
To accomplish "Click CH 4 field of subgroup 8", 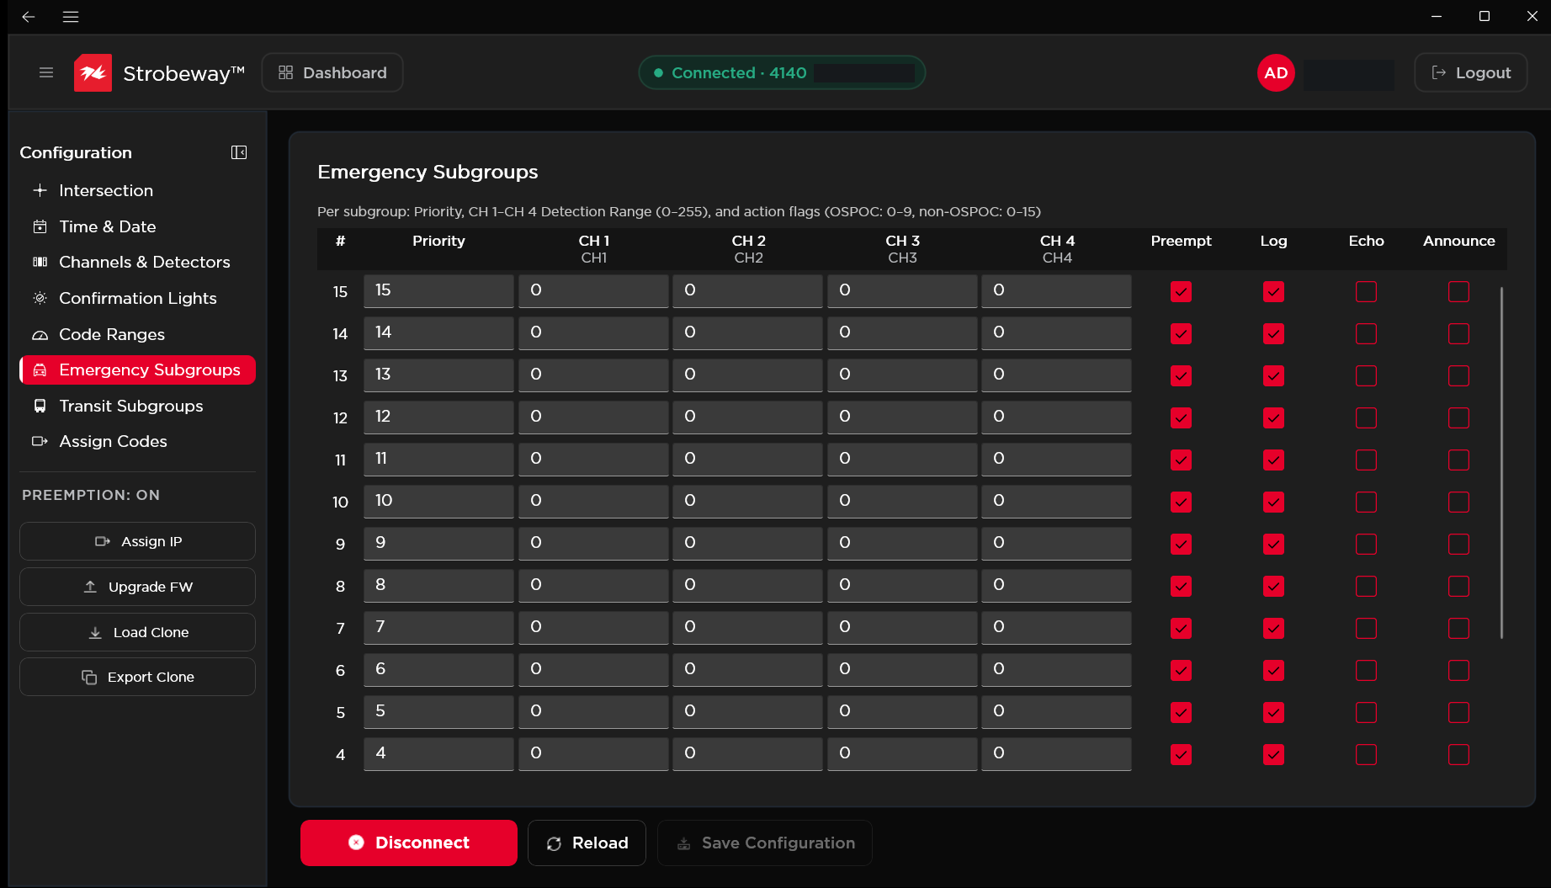I will click(x=1056, y=585).
